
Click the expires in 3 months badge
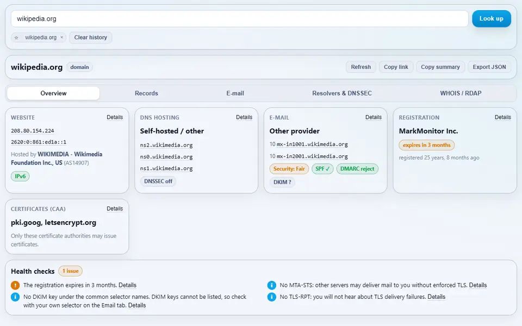point(426,145)
